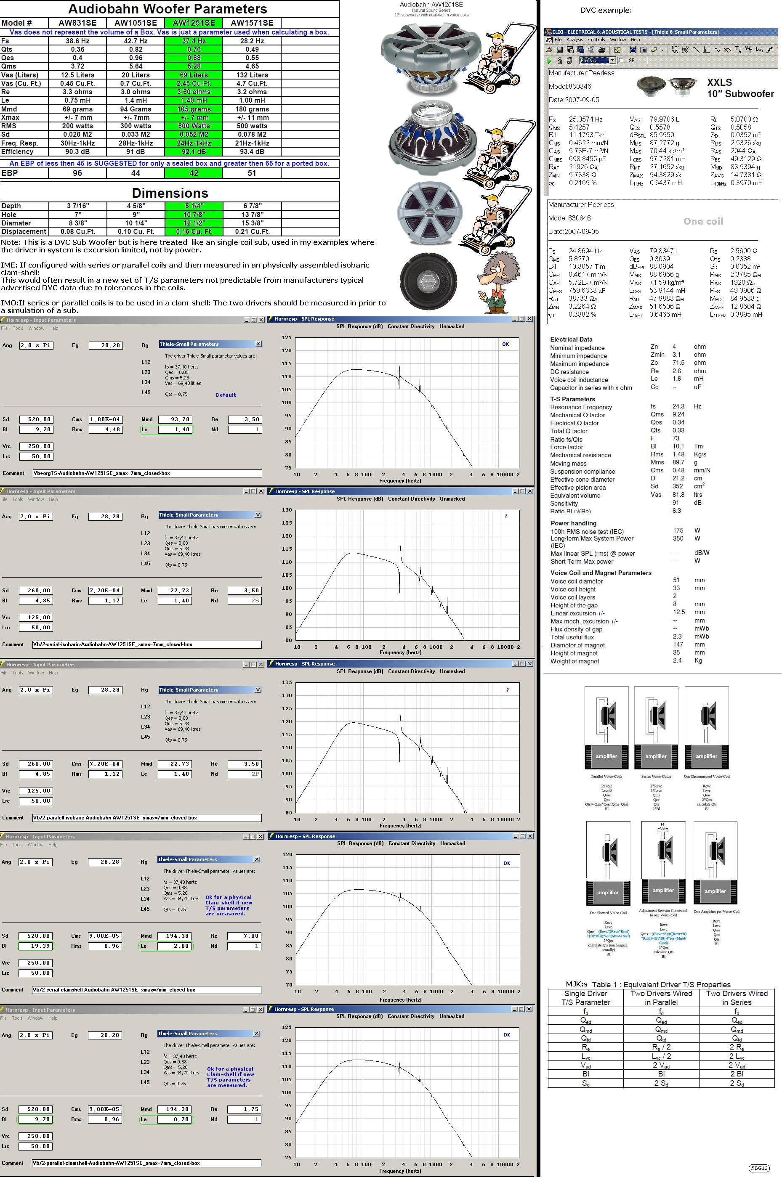Click the blue OK marker in the Vb+orgTS SPL graph
Image resolution: width=782 pixels, height=1177 pixels.
coord(506,345)
